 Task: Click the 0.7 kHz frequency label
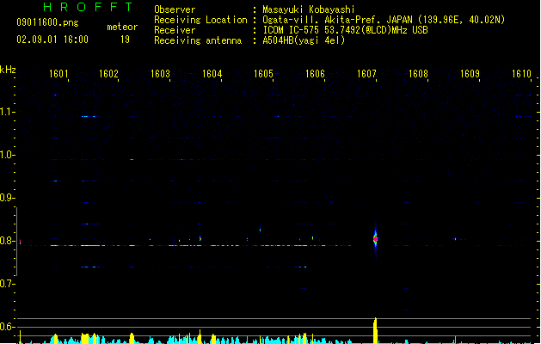click(7, 284)
